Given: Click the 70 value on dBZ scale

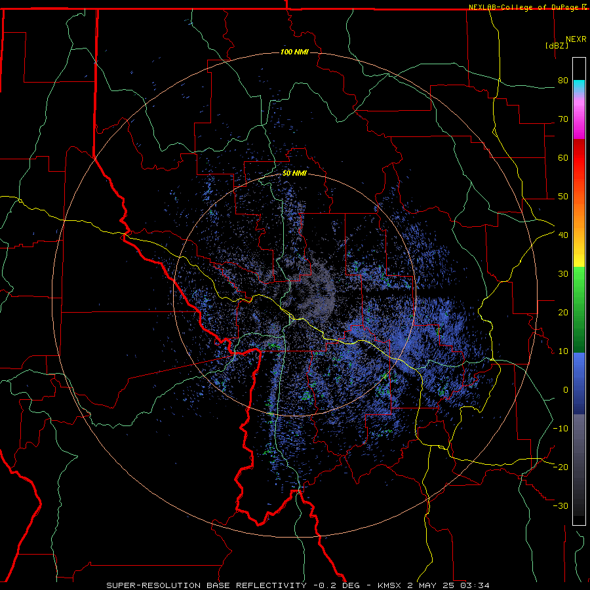Looking at the screenshot, I should pos(563,119).
